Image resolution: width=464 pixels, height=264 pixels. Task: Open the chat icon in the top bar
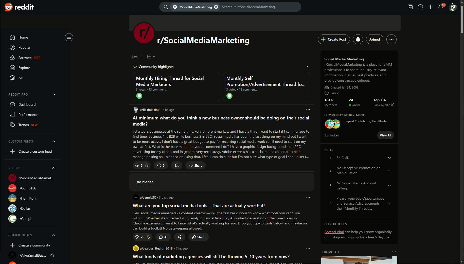[420, 7]
